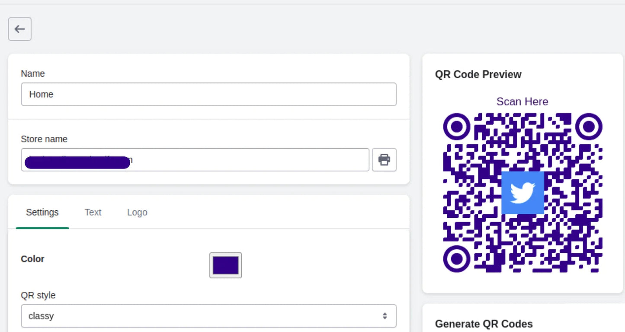The height and width of the screenshot is (332, 625).
Task: Switch to the Settings tab
Action: [42, 213]
